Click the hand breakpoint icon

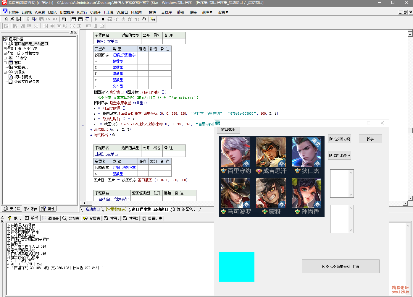[144, 19]
